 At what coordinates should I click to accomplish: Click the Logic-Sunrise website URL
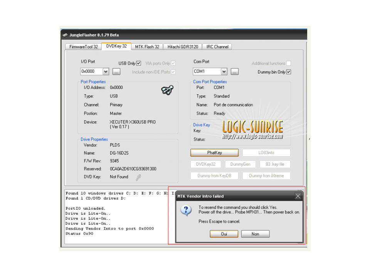(252, 136)
